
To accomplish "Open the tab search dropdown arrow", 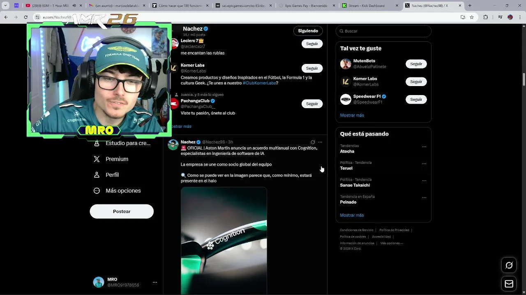I will (5, 6).
